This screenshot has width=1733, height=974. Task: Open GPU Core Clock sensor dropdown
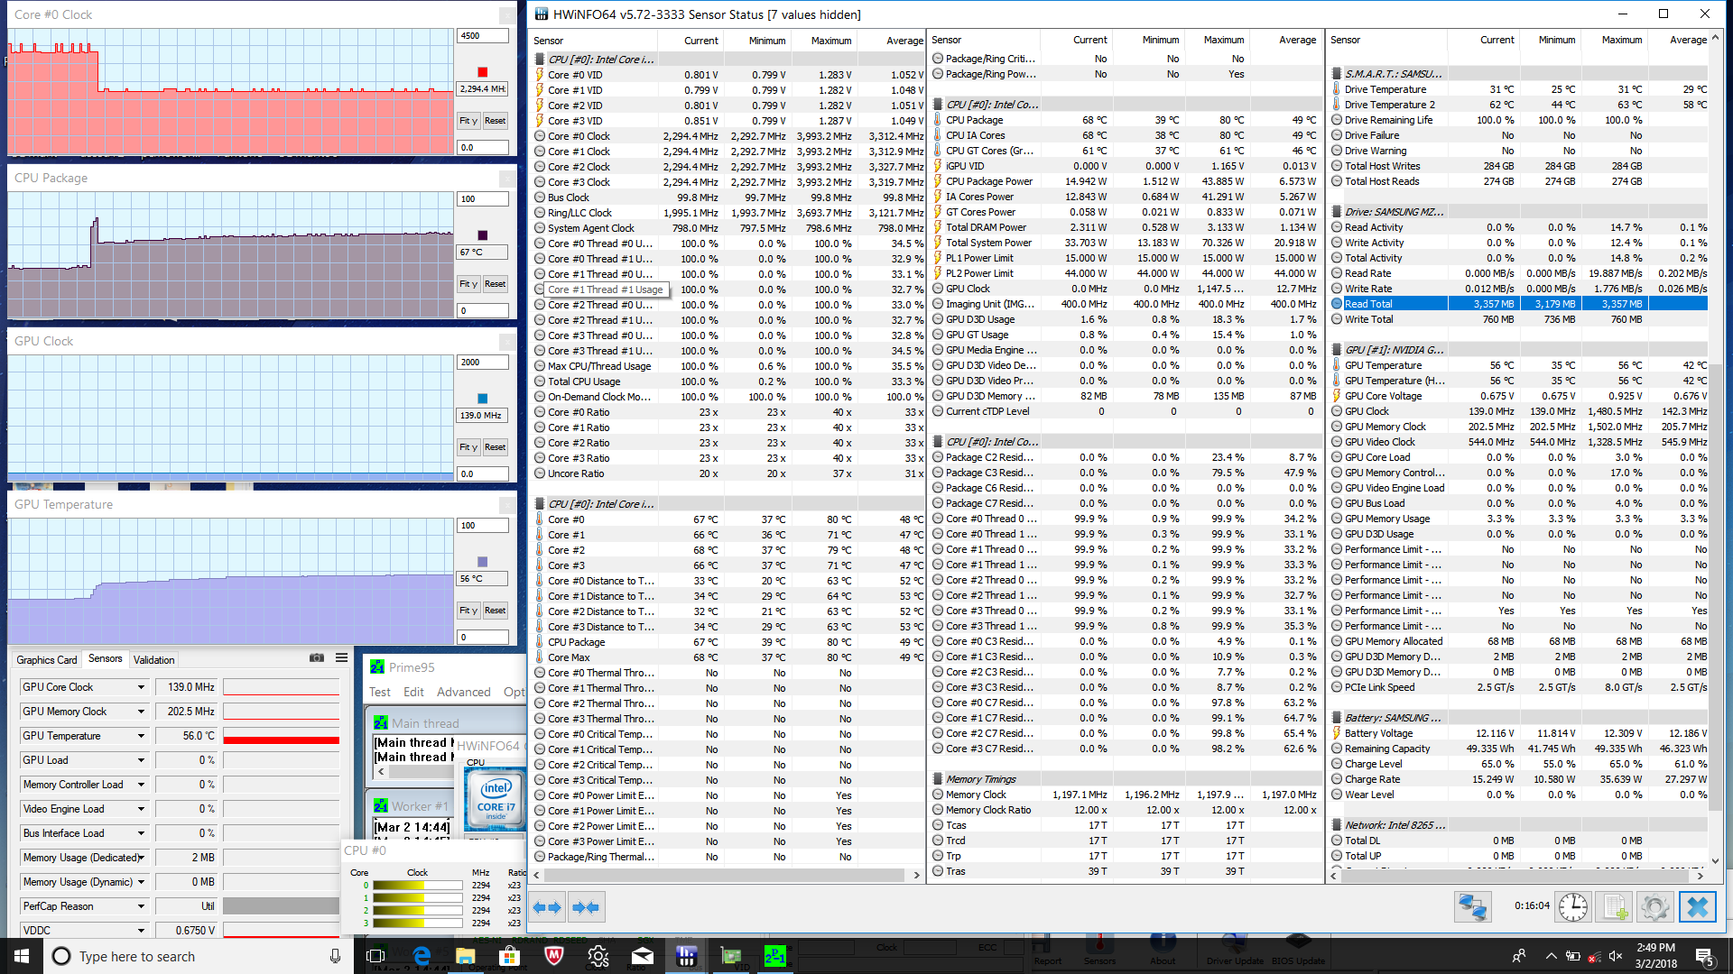coord(142,687)
